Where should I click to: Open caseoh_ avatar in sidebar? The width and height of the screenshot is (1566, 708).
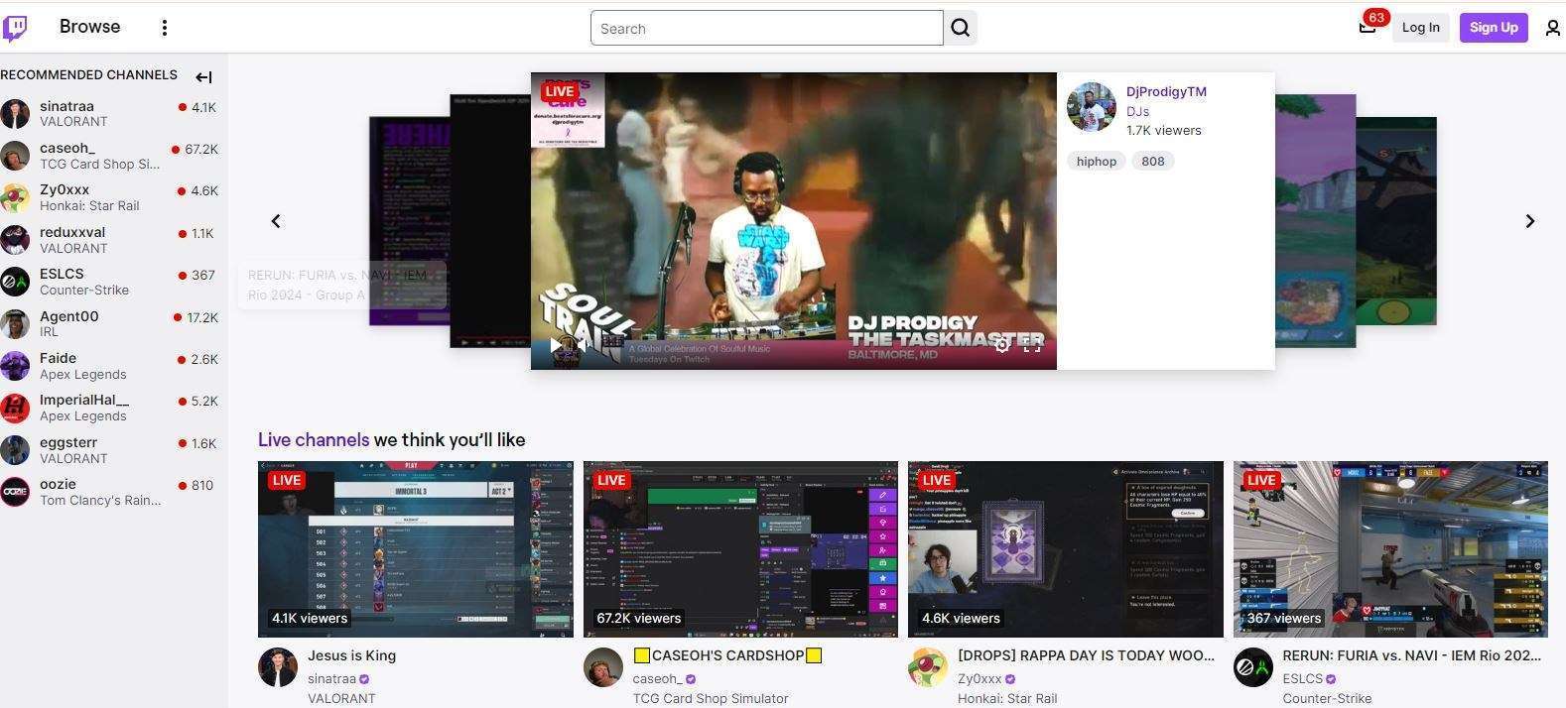(x=15, y=156)
